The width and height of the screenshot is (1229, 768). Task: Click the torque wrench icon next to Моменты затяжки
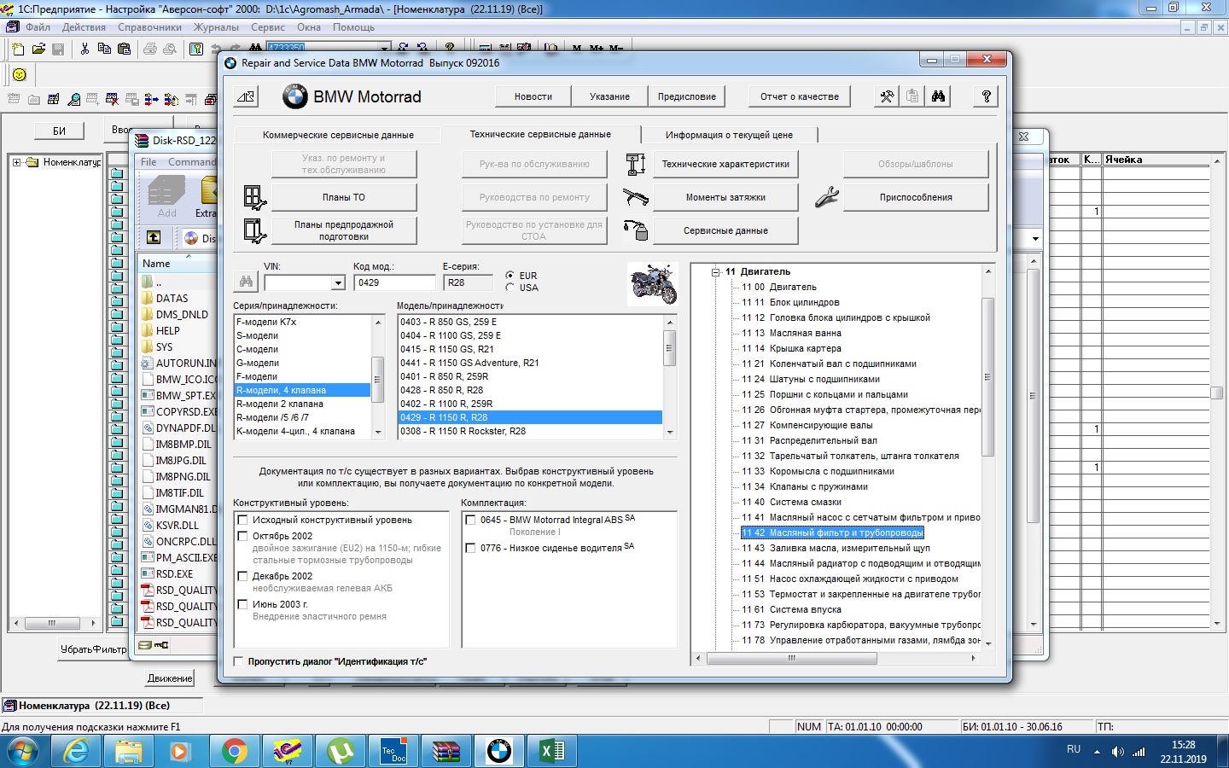click(x=636, y=197)
